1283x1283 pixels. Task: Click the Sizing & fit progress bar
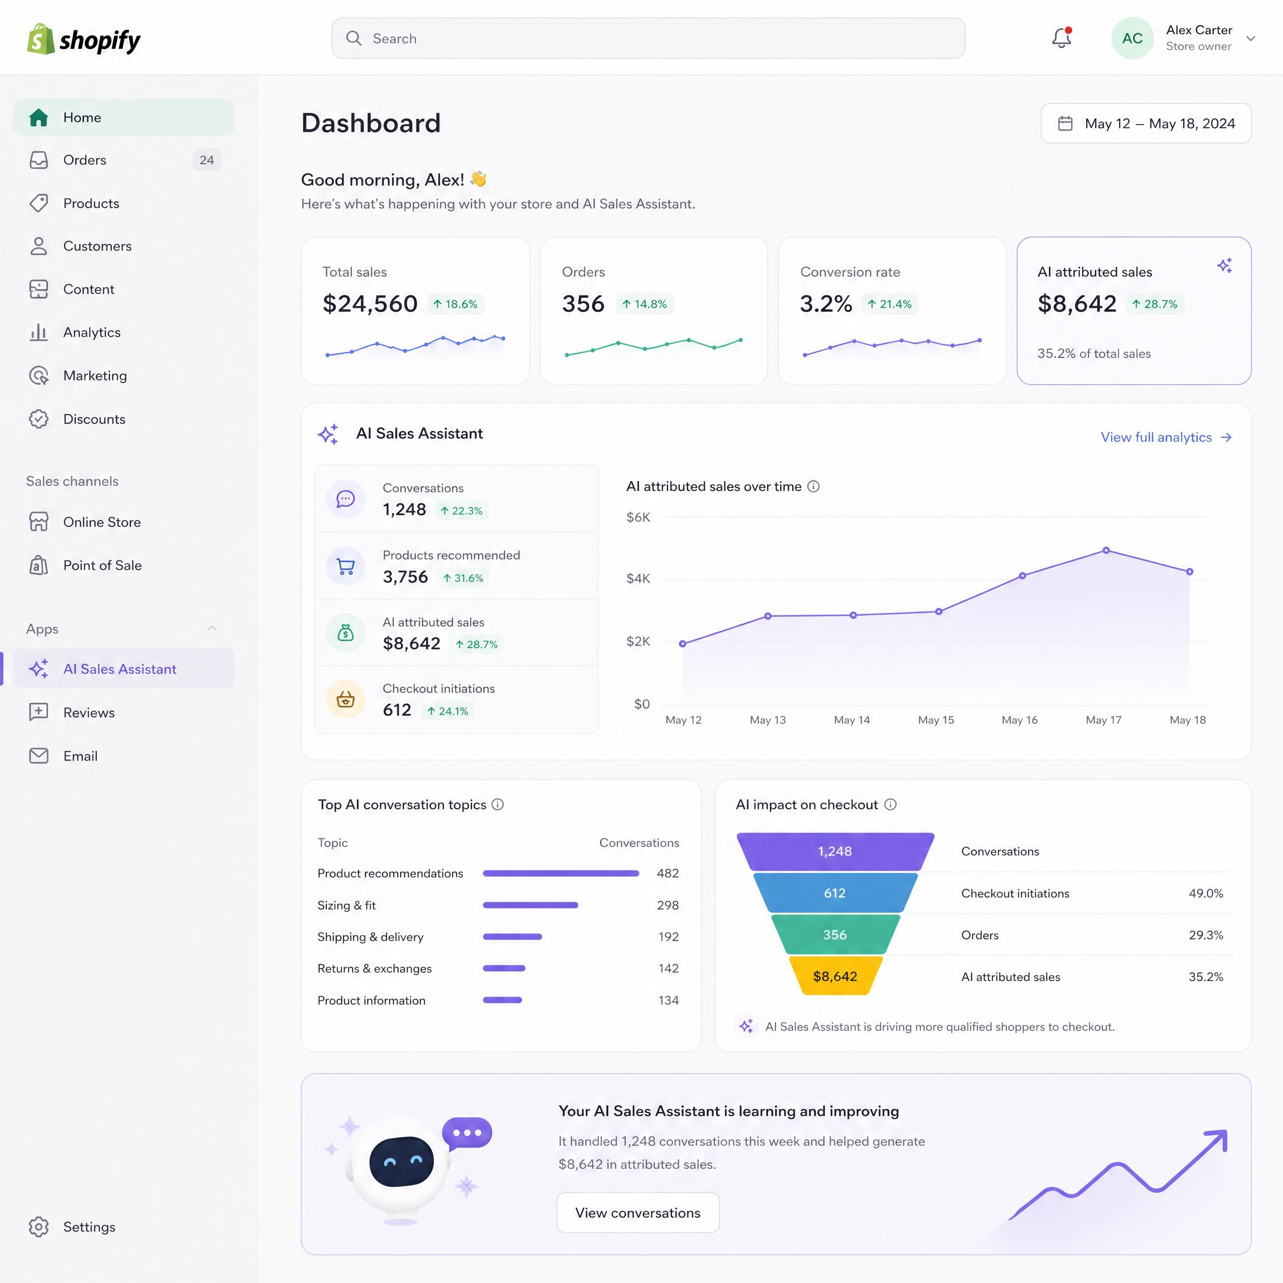(x=530, y=905)
